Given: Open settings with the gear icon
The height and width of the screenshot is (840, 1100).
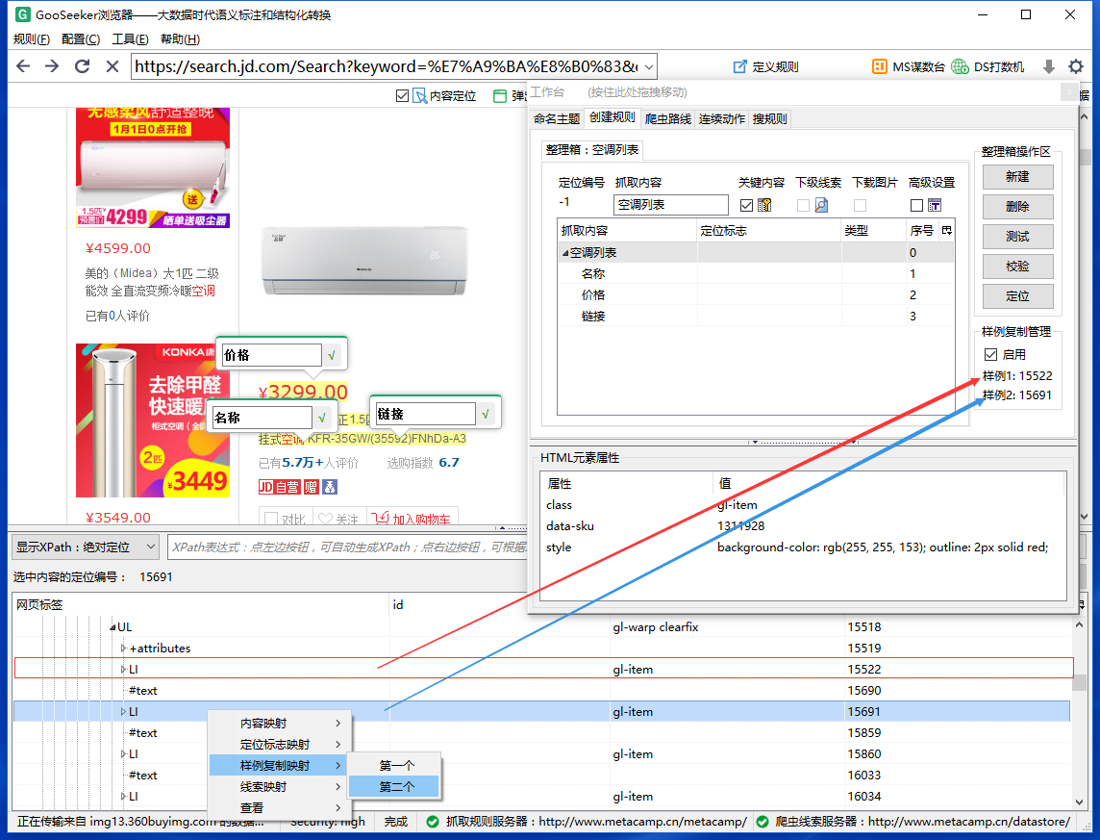Looking at the screenshot, I should (x=1076, y=66).
